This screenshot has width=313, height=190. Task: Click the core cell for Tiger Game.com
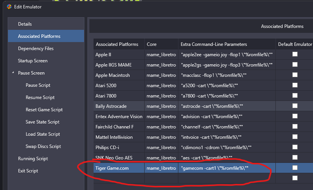161,168
